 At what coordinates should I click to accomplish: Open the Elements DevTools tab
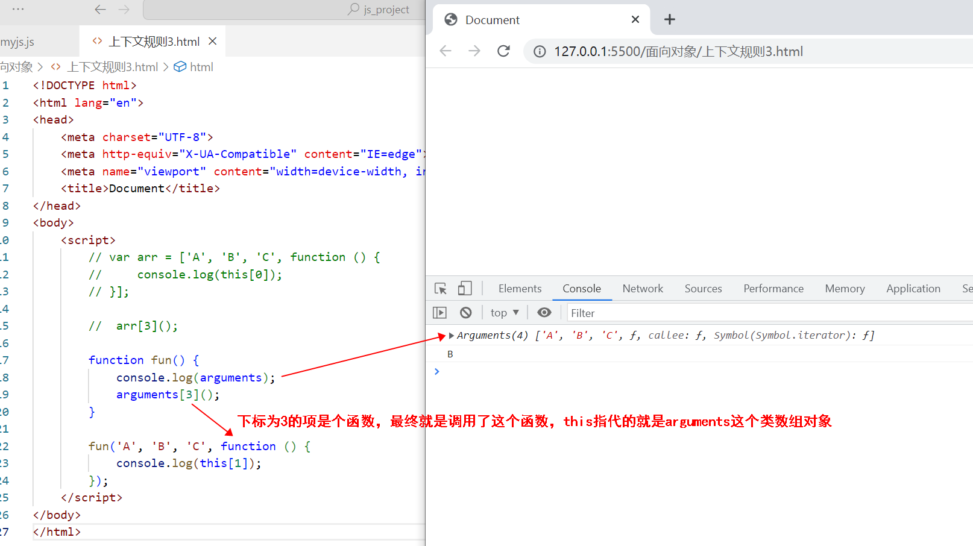[x=520, y=289]
